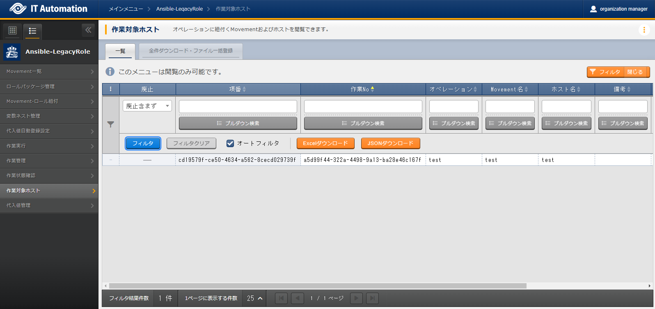Jump to last page arrow icon
655x309 pixels.
pos(372,298)
